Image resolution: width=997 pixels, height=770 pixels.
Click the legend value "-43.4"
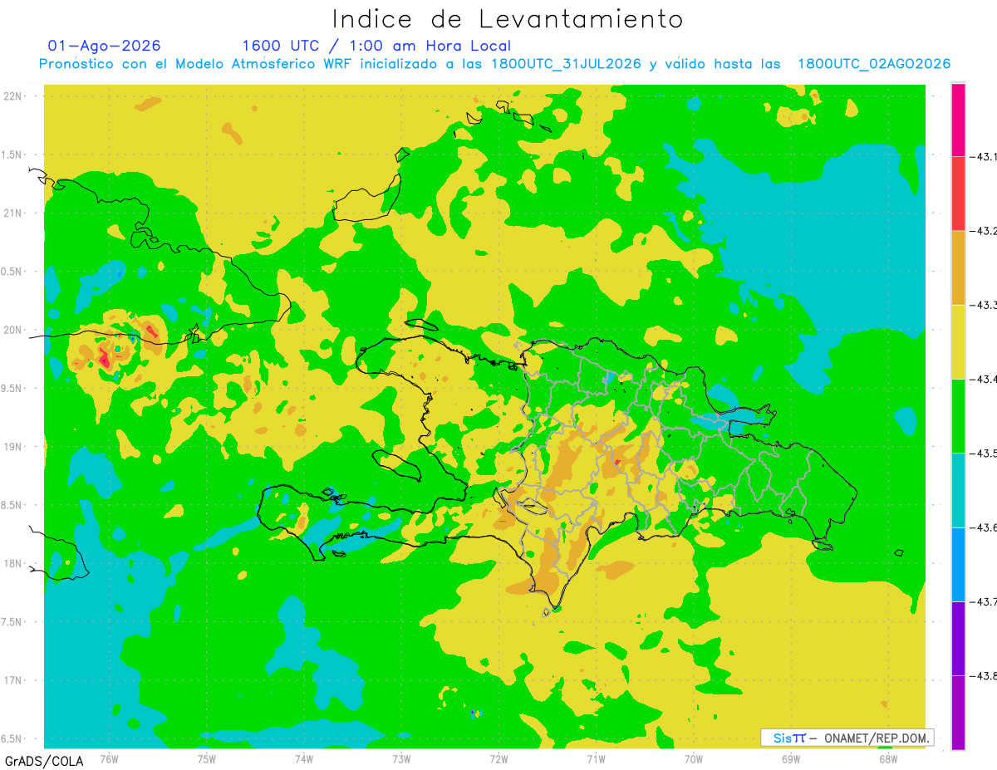[983, 380]
